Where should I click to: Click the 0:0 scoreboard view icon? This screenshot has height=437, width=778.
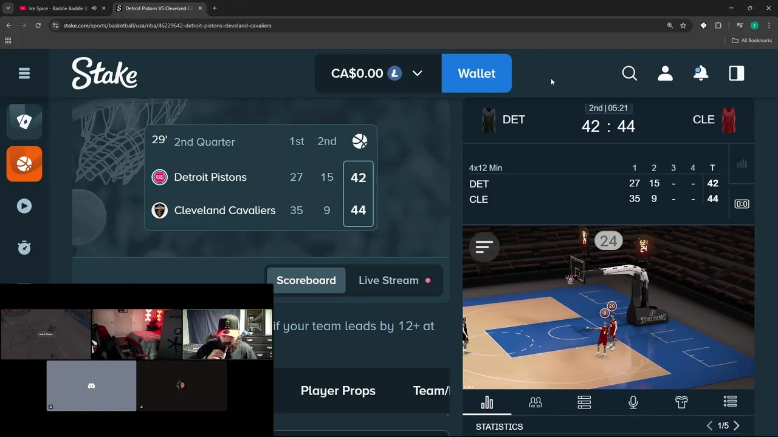[742, 204]
